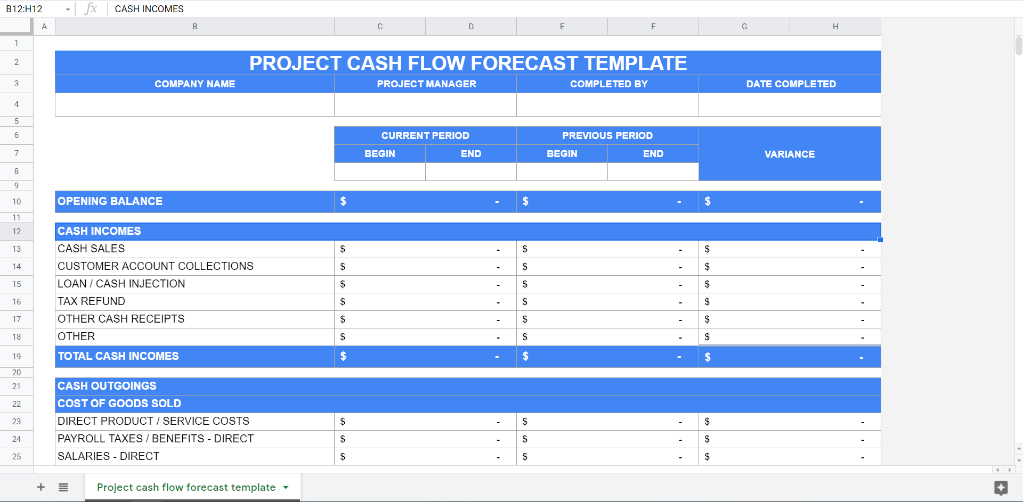
Task: Click the empty cell under DATE COMPLETED
Action: pos(790,104)
